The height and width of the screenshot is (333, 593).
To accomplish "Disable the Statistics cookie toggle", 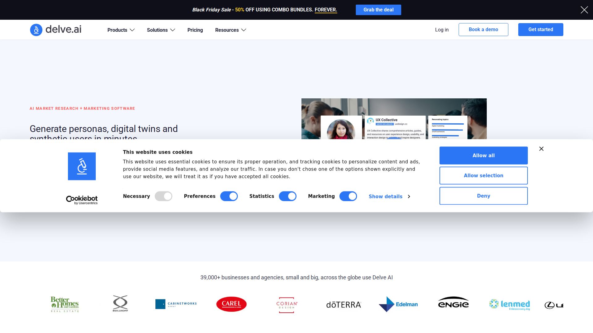I will coord(288,196).
